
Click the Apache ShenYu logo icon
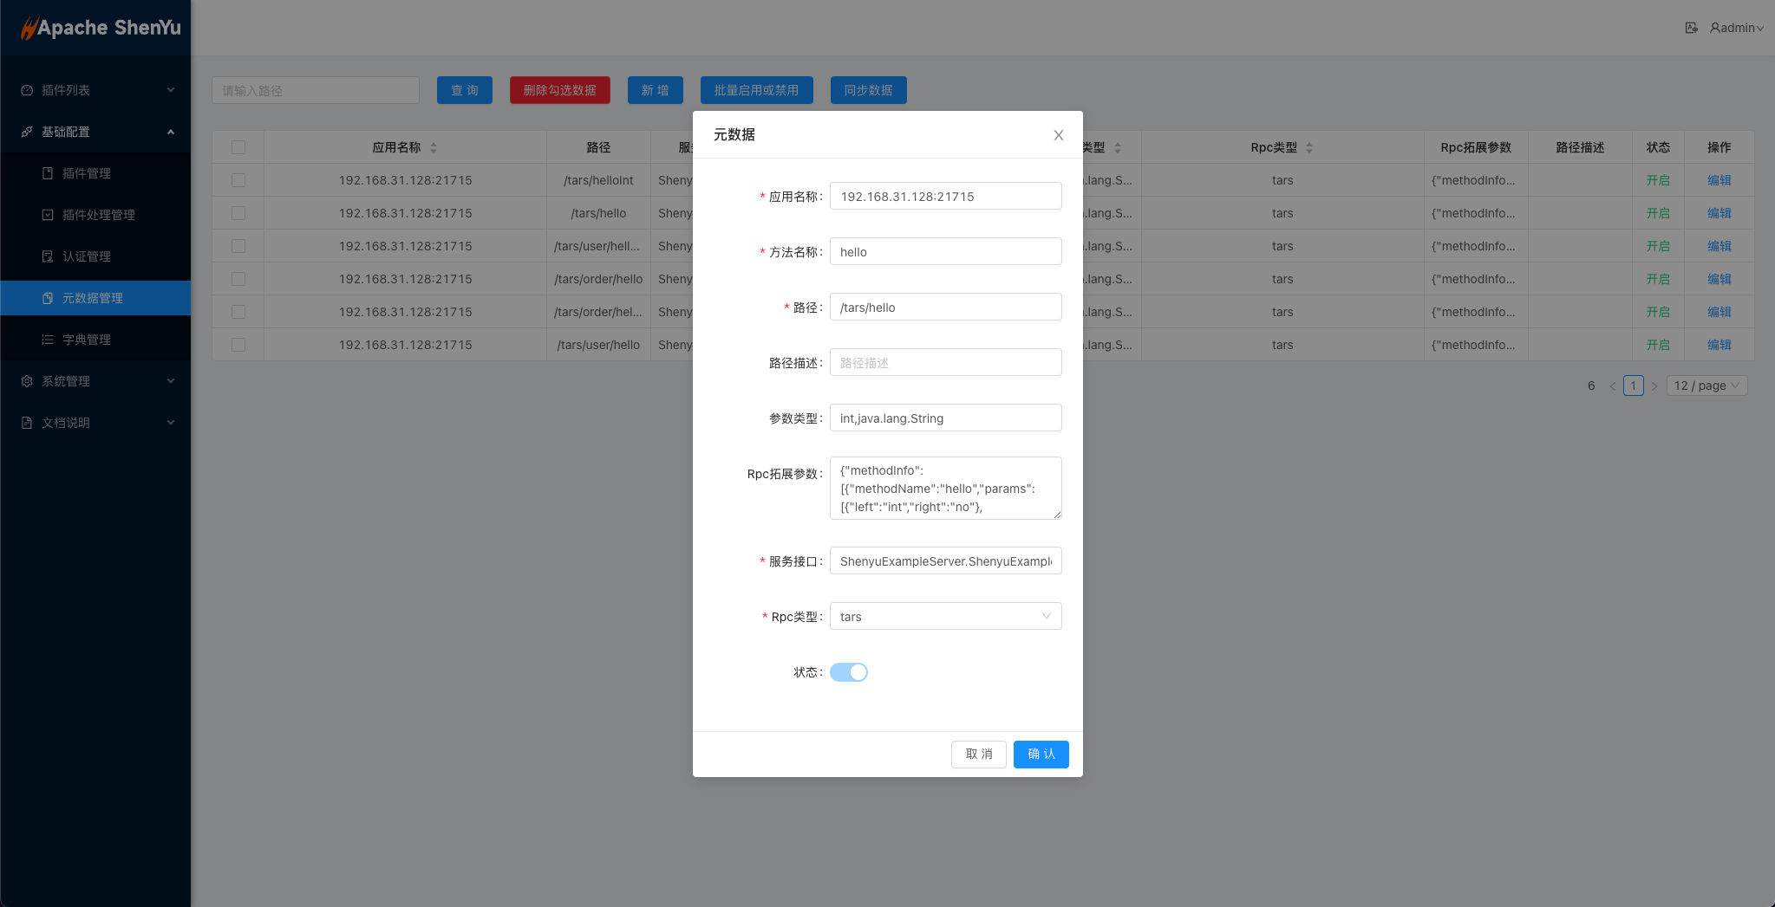(x=29, y=28)
